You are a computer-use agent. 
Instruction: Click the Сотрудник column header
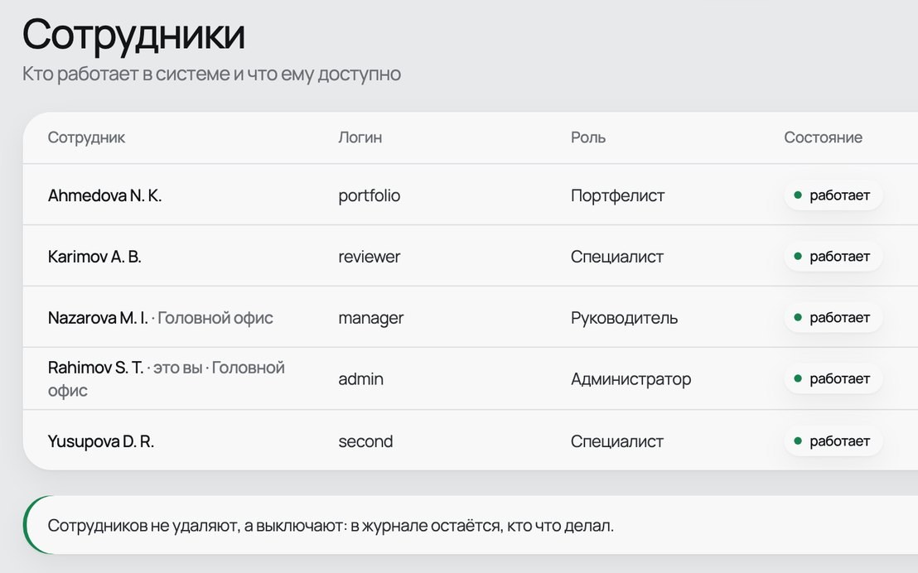(x=87, y=137)
